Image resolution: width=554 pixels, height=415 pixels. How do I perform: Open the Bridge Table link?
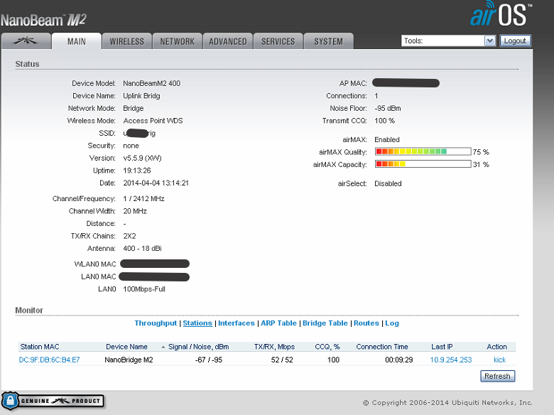point(325,323)
